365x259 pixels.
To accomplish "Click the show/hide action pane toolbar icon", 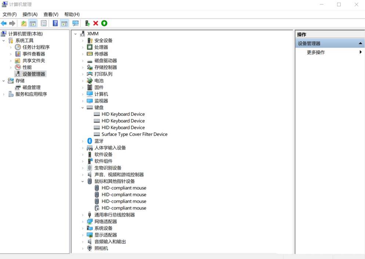I will point(64,23).
